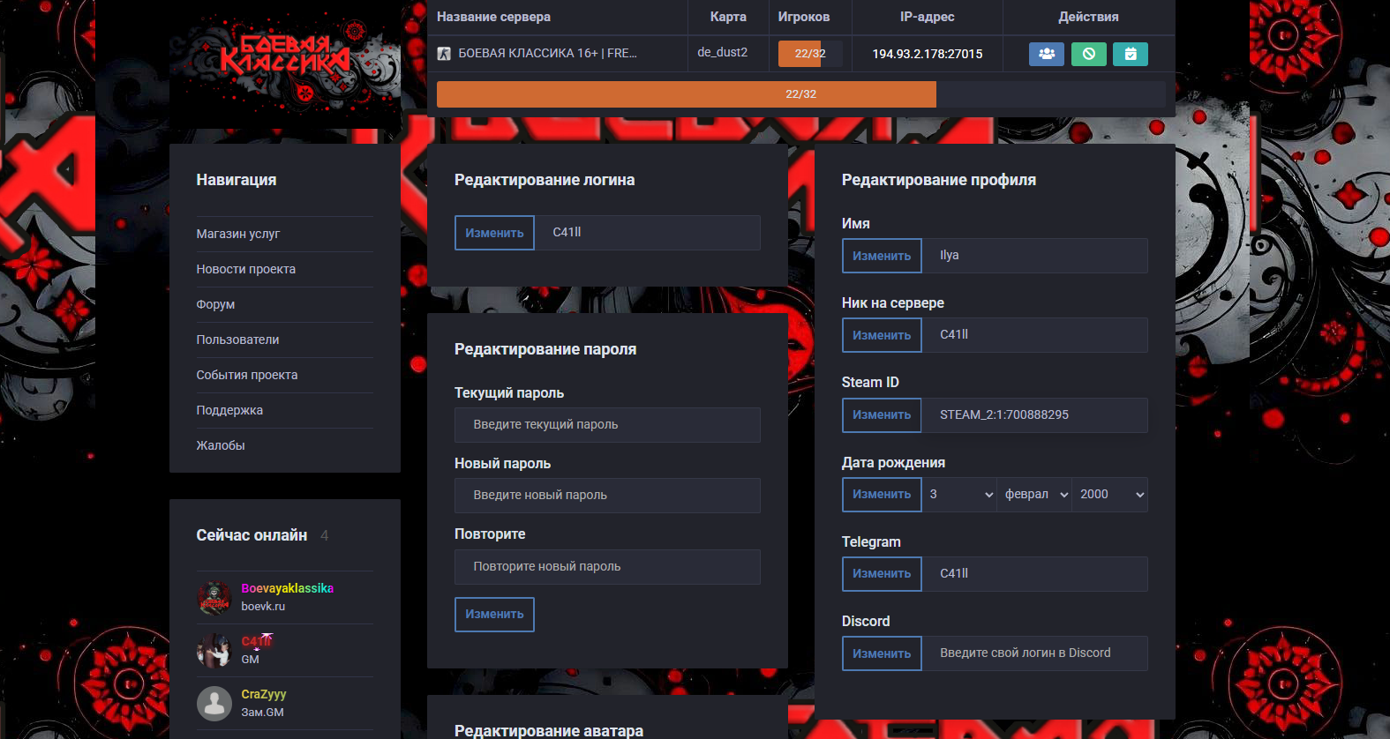
Task: Open the birth year dropdown showing 2000
Action: click(1110, 495)
